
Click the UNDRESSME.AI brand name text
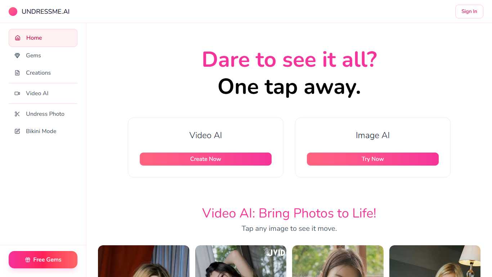point(46,12)
